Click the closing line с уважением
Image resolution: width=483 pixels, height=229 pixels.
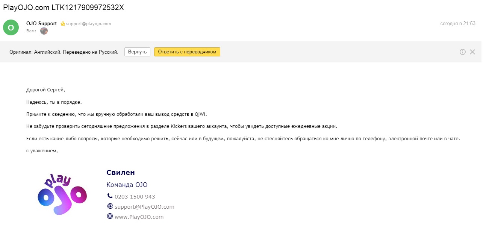click(42, 151)
